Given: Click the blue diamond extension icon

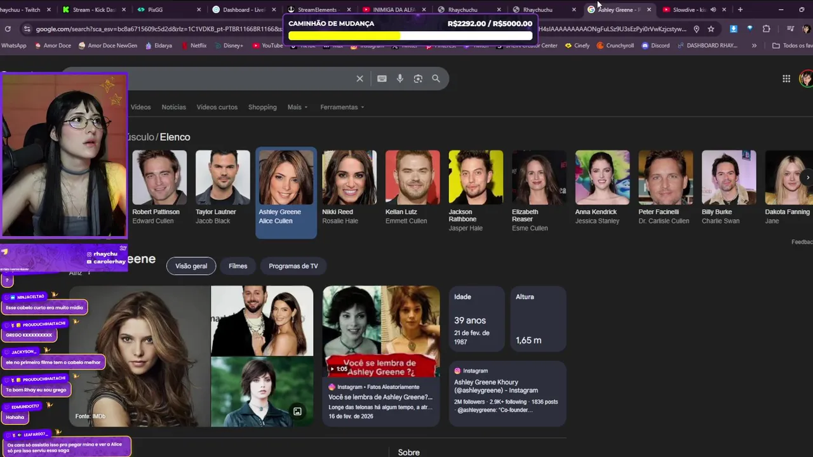Looking at the screenshot, I should click(749, 29).
